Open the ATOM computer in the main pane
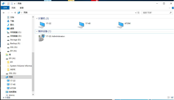174x100 pixels. click(x=124, y=25)
